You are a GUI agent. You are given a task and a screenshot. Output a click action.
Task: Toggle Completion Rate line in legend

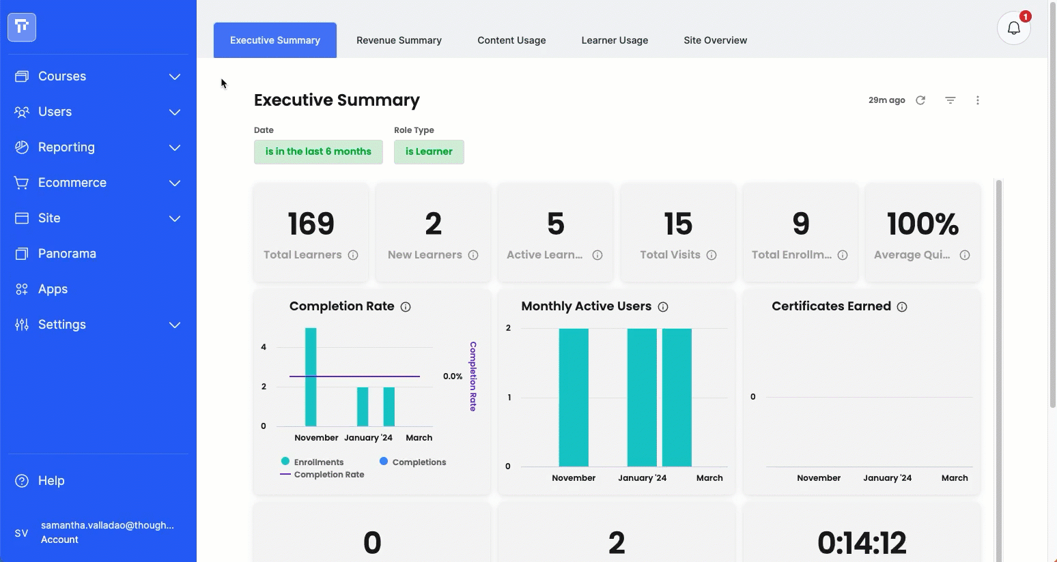322,475
